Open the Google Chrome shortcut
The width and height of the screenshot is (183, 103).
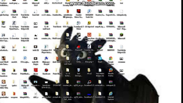[x=111, y=61]
